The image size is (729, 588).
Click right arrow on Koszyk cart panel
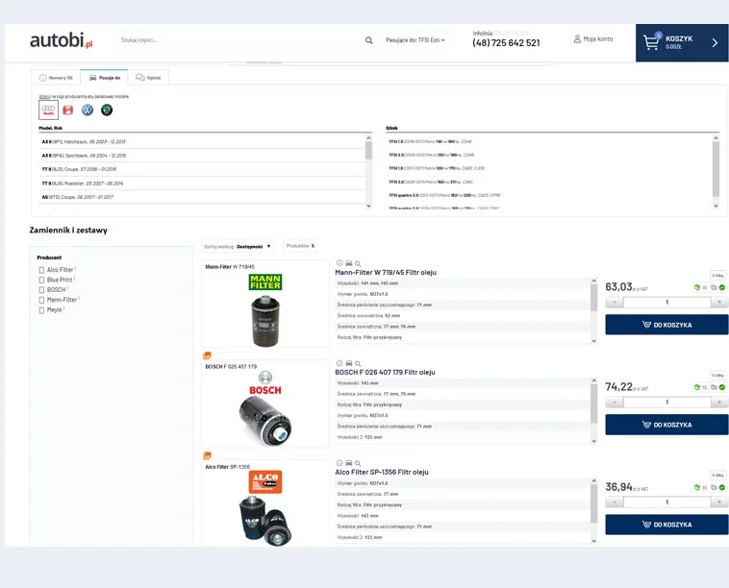coord(715,42)
